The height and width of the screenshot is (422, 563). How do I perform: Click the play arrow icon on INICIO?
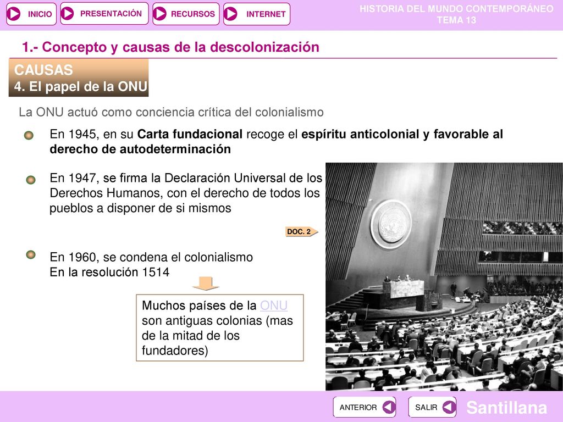[14, 14]
